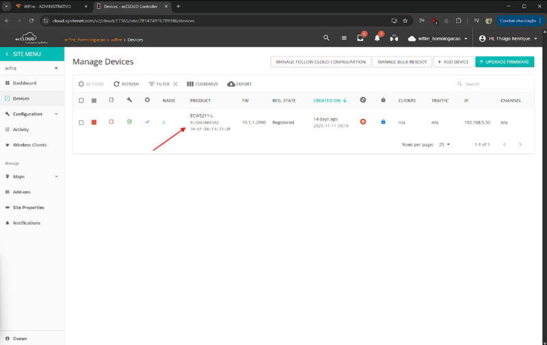The width and height of the screenshot is (547, 345).
Task: Open the list view icon in header
Action: coord(343,38)
